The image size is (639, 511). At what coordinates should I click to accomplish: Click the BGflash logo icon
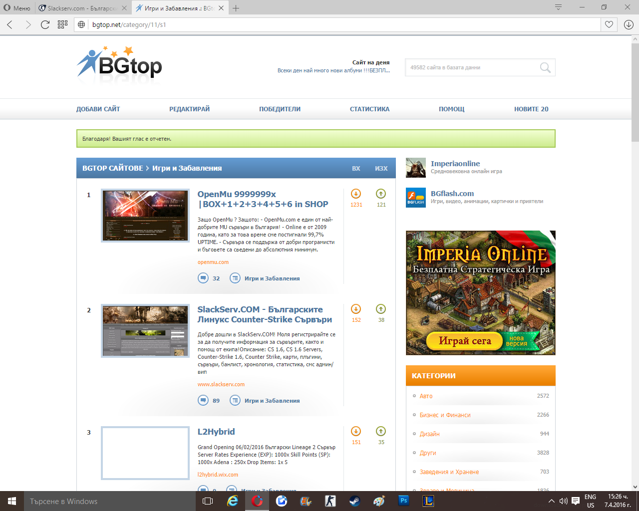click(416, 198)
